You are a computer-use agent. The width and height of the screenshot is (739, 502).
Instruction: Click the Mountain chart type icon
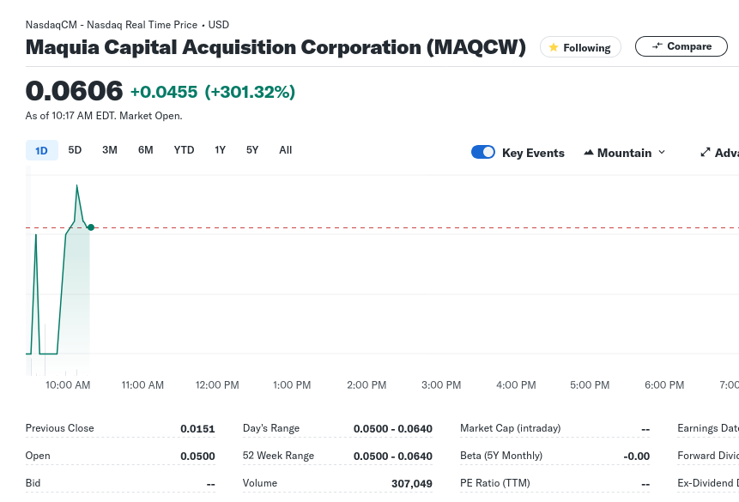[589, 153]
